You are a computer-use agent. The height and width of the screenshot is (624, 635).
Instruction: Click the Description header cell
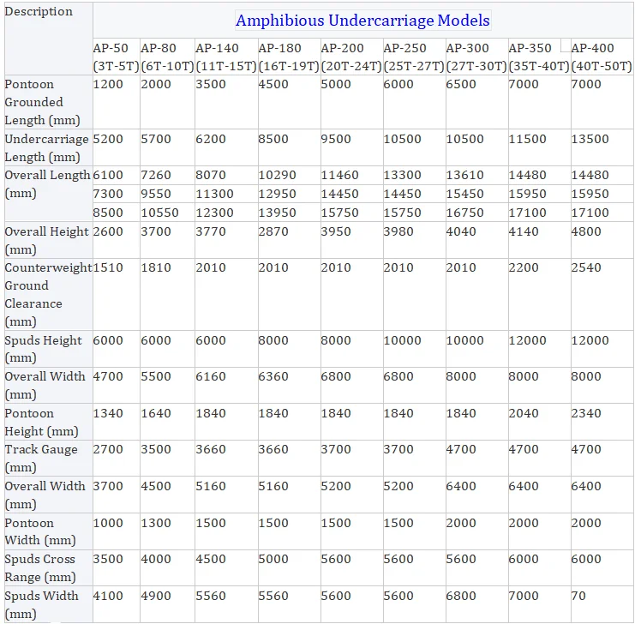[39, 11]
